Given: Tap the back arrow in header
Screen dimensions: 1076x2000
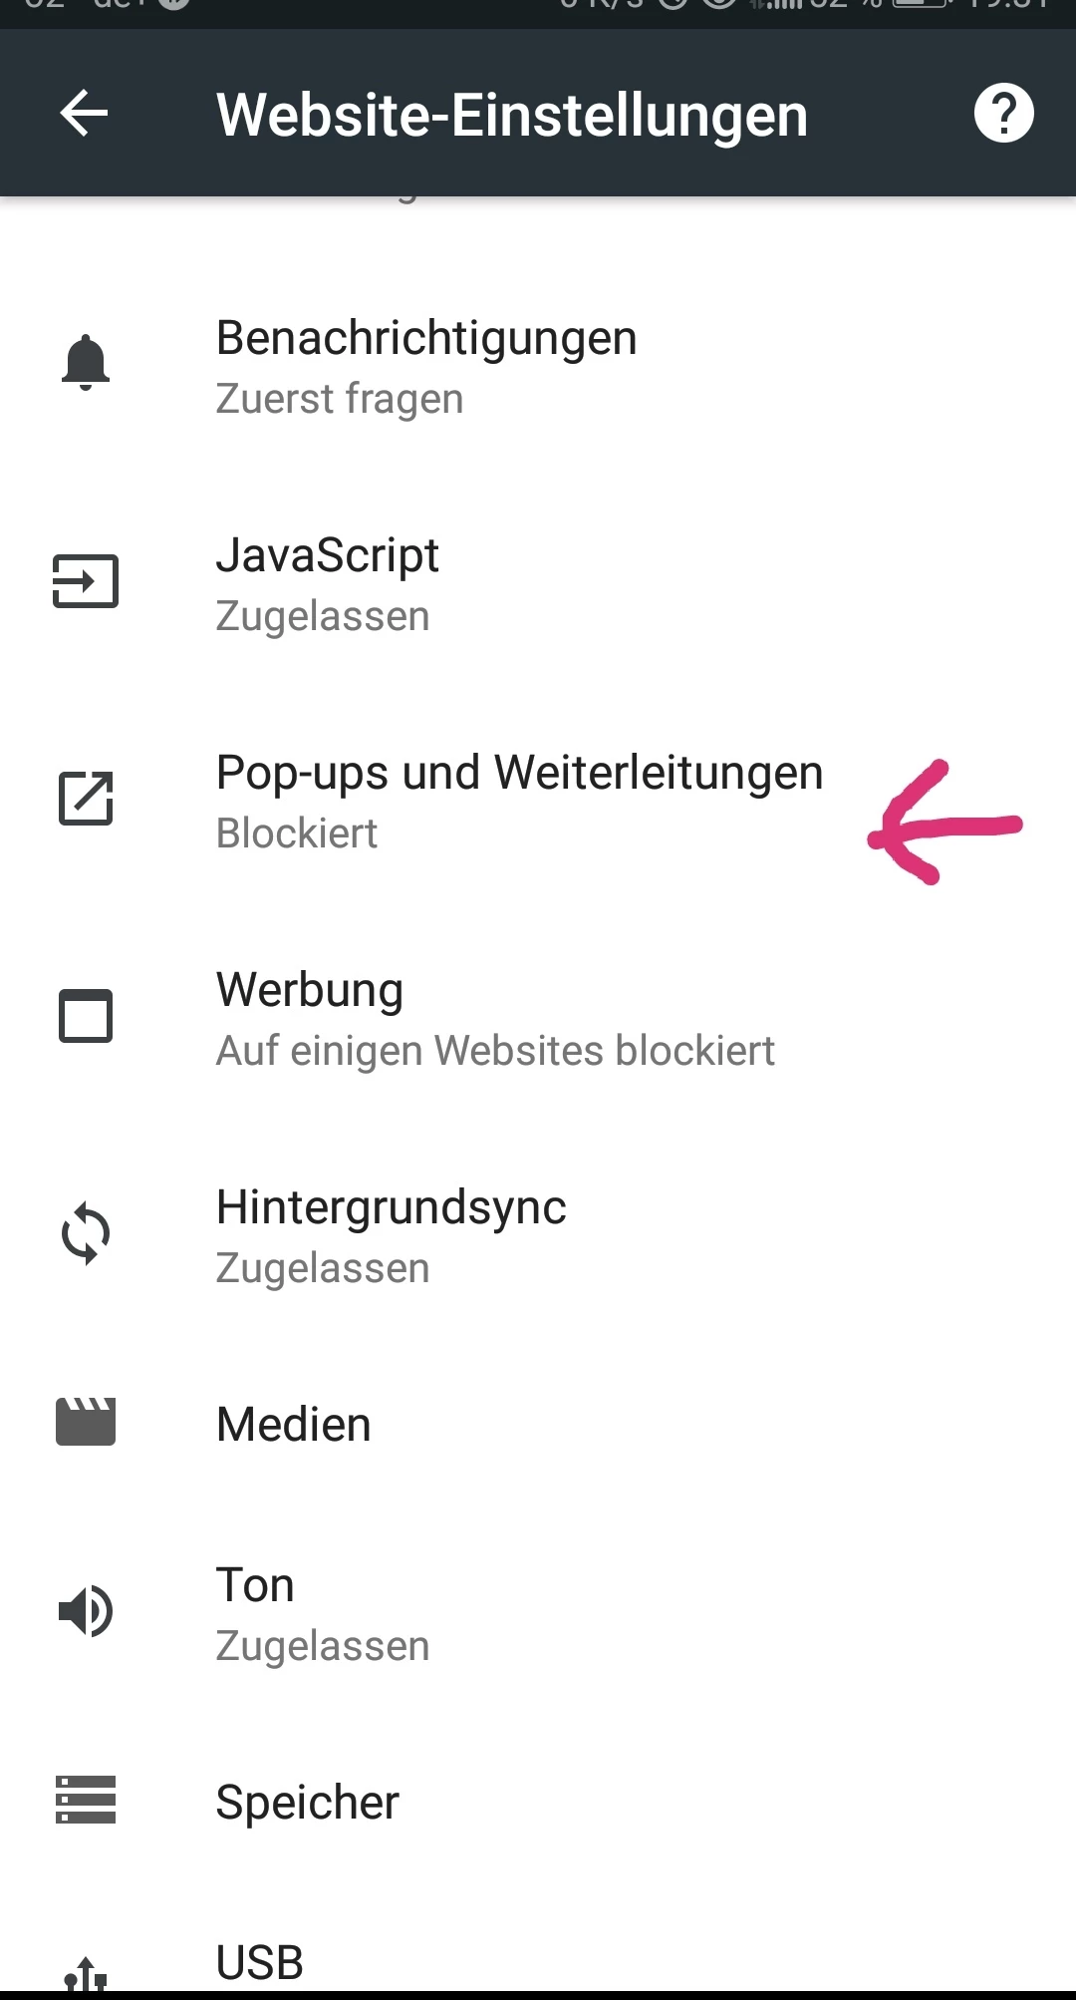Looking at the screenshot, I should (x=84, y=114).
